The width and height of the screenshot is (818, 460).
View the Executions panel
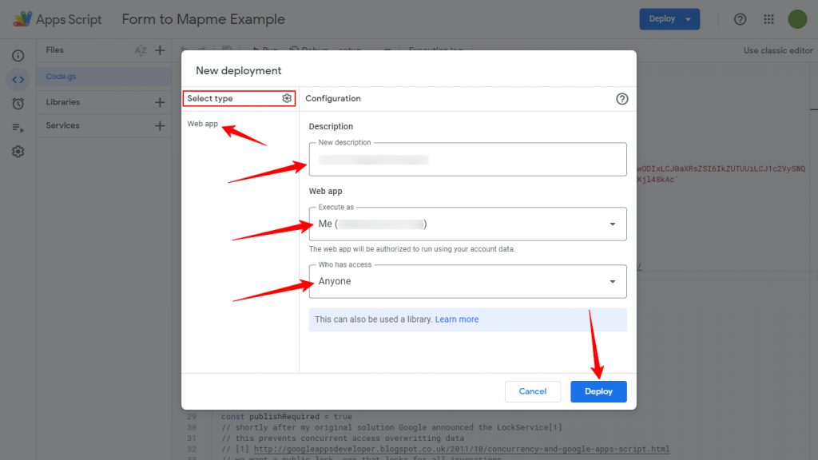pyautogui.click(x=18, y=127)
